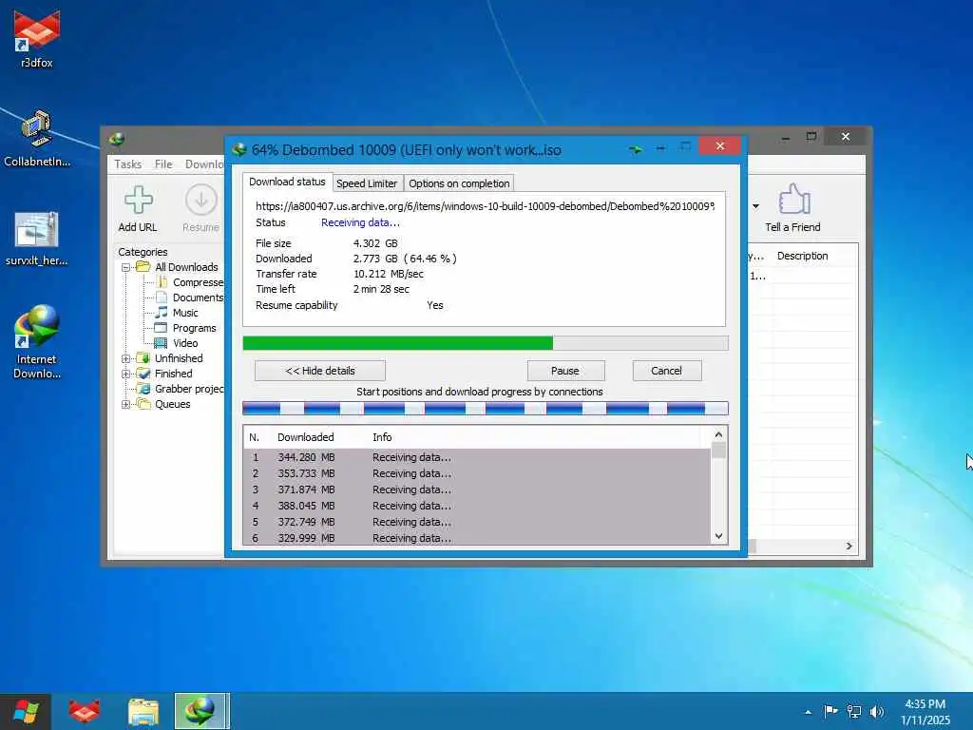Close the download progress dialog
This screenshot has height=730, width=973.
[x=720, y=145]
